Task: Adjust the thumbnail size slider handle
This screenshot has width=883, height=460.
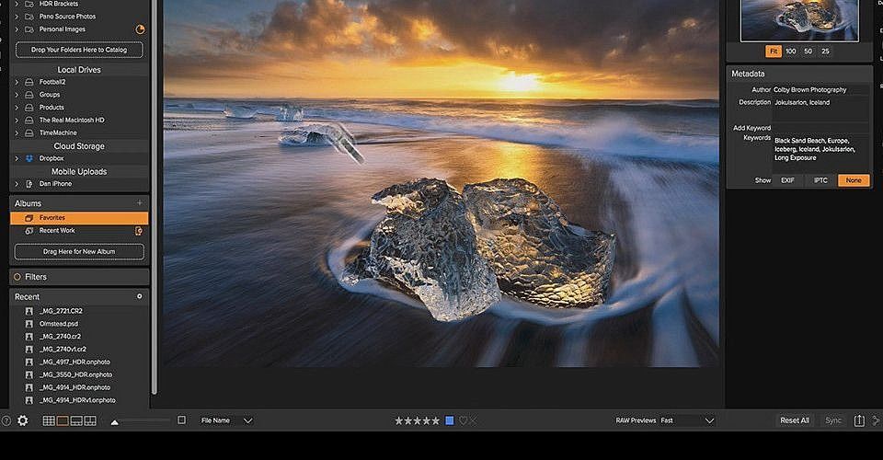Action: pyautogui.click(x=115, y=421)
